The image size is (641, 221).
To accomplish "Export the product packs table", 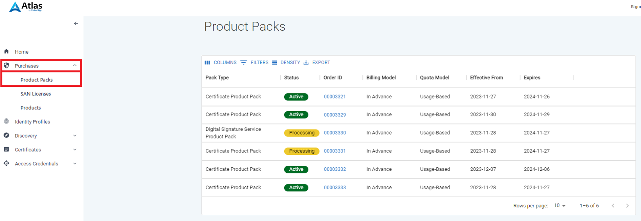I will (x=317, y=62).
